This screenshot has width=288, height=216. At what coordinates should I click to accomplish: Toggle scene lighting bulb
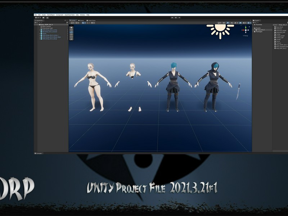(228, 23)
